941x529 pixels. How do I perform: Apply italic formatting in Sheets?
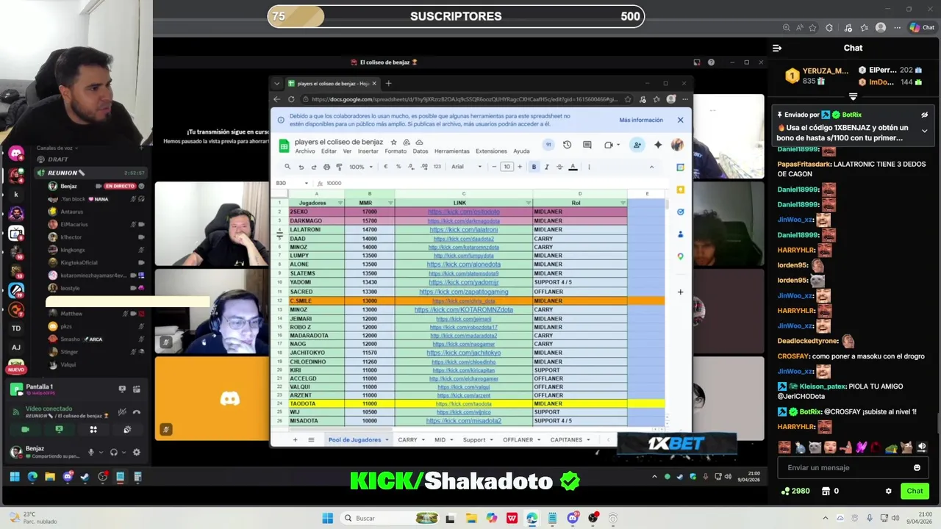pos(546,167)
